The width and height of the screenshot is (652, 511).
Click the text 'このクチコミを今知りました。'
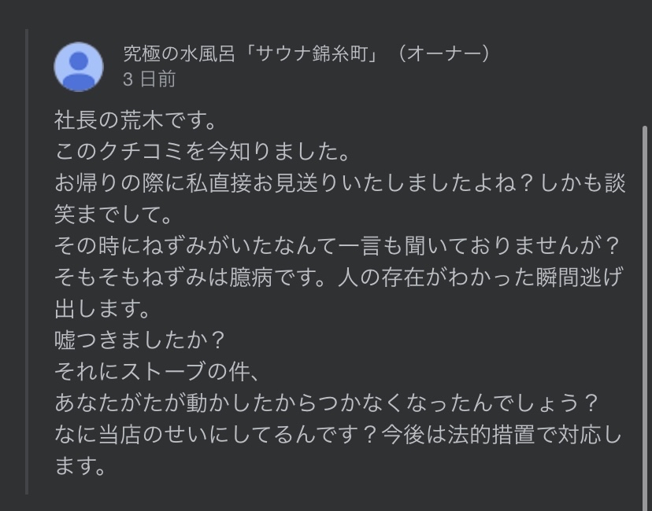coord(202,152)
